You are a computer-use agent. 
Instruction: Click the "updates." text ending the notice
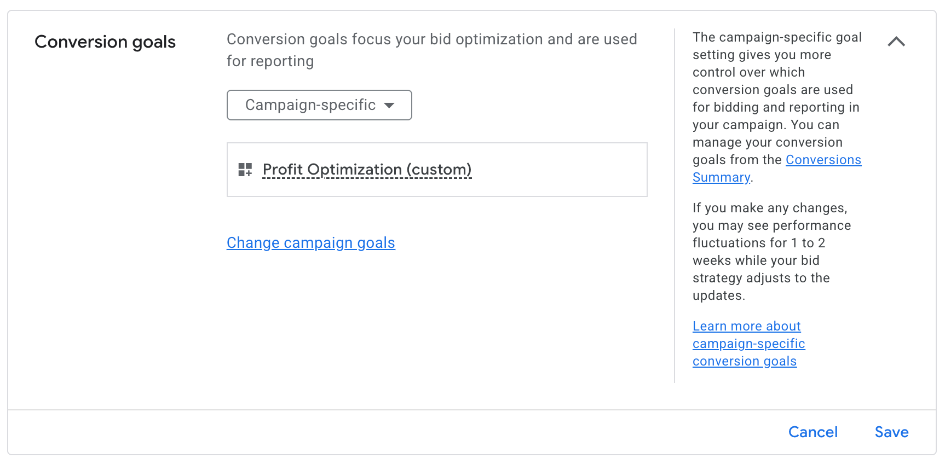(718, 295)
